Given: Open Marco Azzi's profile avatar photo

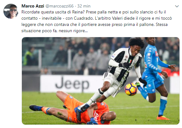Looking at the screenshot, I should point(11,11).
